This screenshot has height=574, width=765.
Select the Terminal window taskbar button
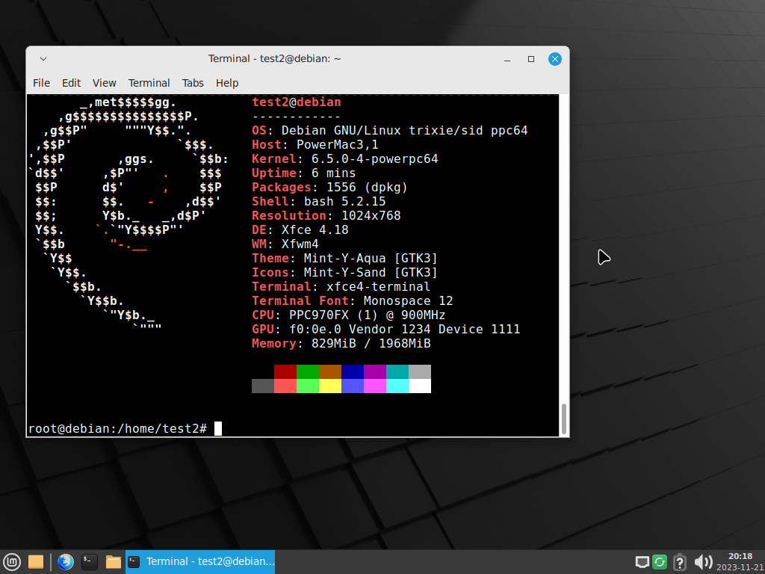point(200,561)
